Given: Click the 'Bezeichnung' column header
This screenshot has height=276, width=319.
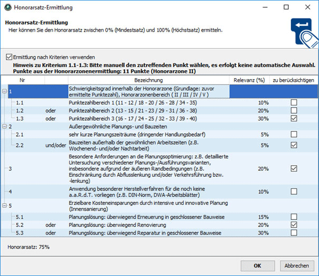Looking at the screenshot, I should point(149,80).
